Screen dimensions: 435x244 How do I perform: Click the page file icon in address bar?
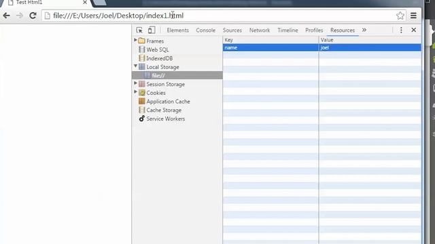click(x=48, y=16)
